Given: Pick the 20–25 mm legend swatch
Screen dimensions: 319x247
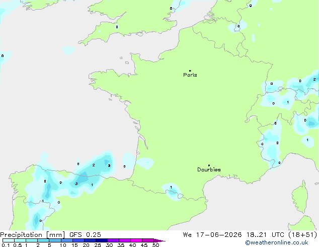Looking at the screenshot, I should click(x=90, y=240).
